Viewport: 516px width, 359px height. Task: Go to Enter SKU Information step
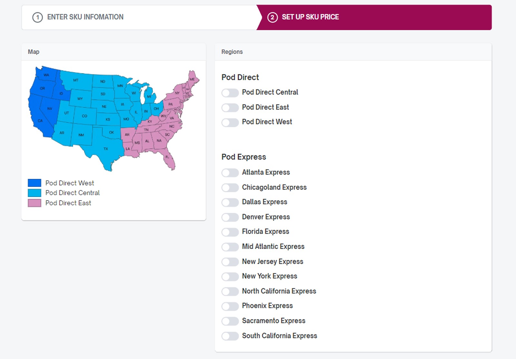click(85, 17)
